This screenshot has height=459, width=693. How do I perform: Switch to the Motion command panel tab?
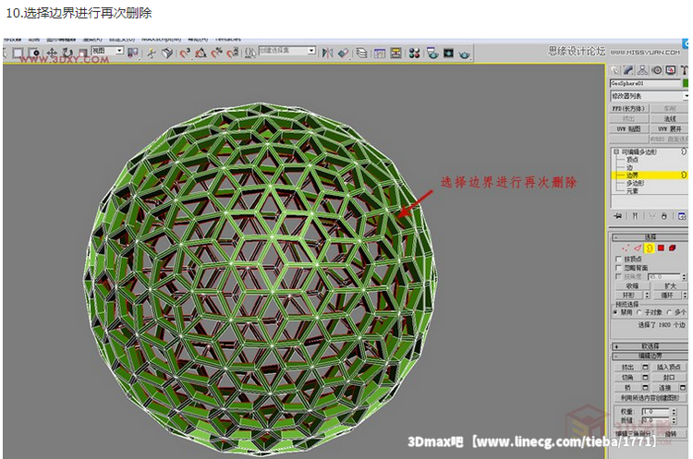[657, 70]
